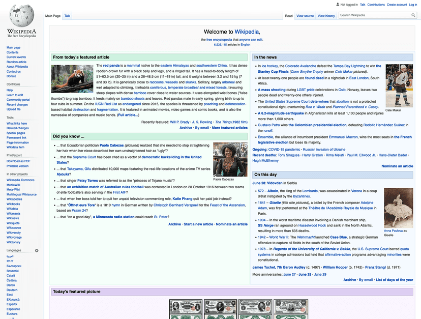
Task: Open the View source tab
Action: pyautogui.click(x=305, y=16)
